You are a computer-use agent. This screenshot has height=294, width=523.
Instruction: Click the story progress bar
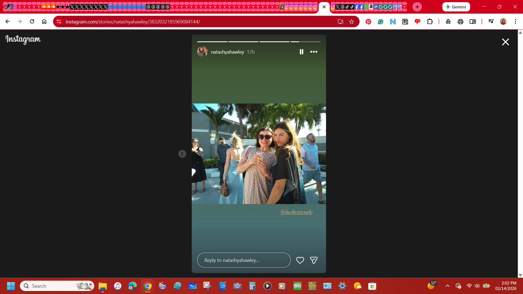(258, 41)
